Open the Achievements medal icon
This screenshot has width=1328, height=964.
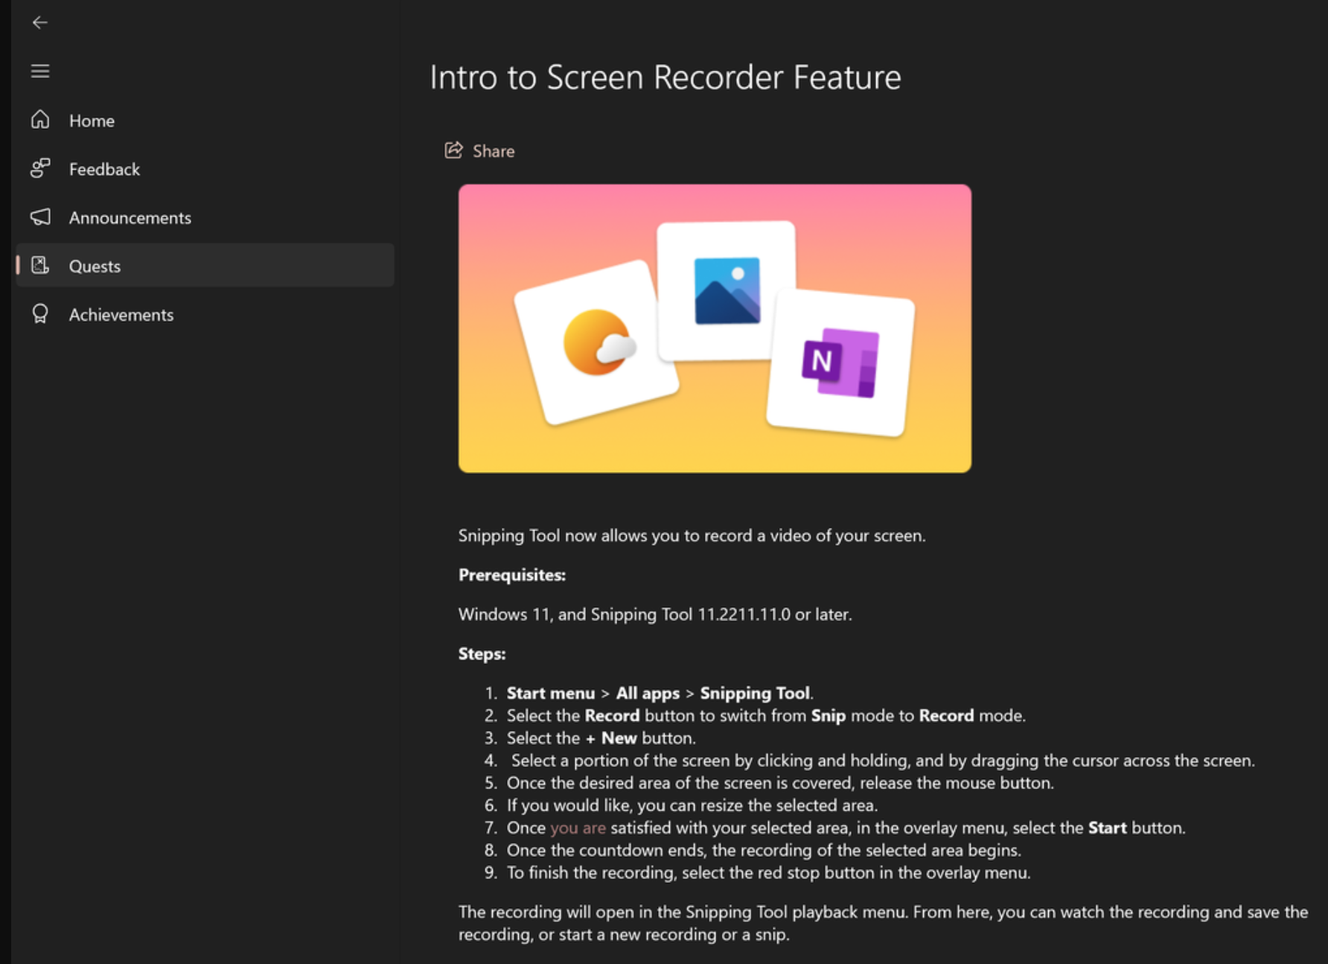[x=39, y=314]
